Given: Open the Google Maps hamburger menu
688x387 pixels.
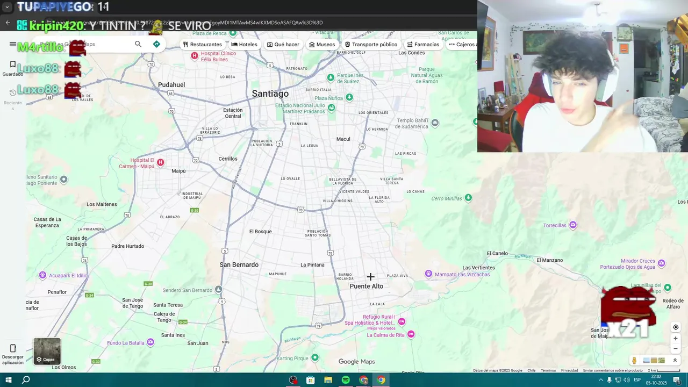Looking at the screenshot, I should point(13,44).
